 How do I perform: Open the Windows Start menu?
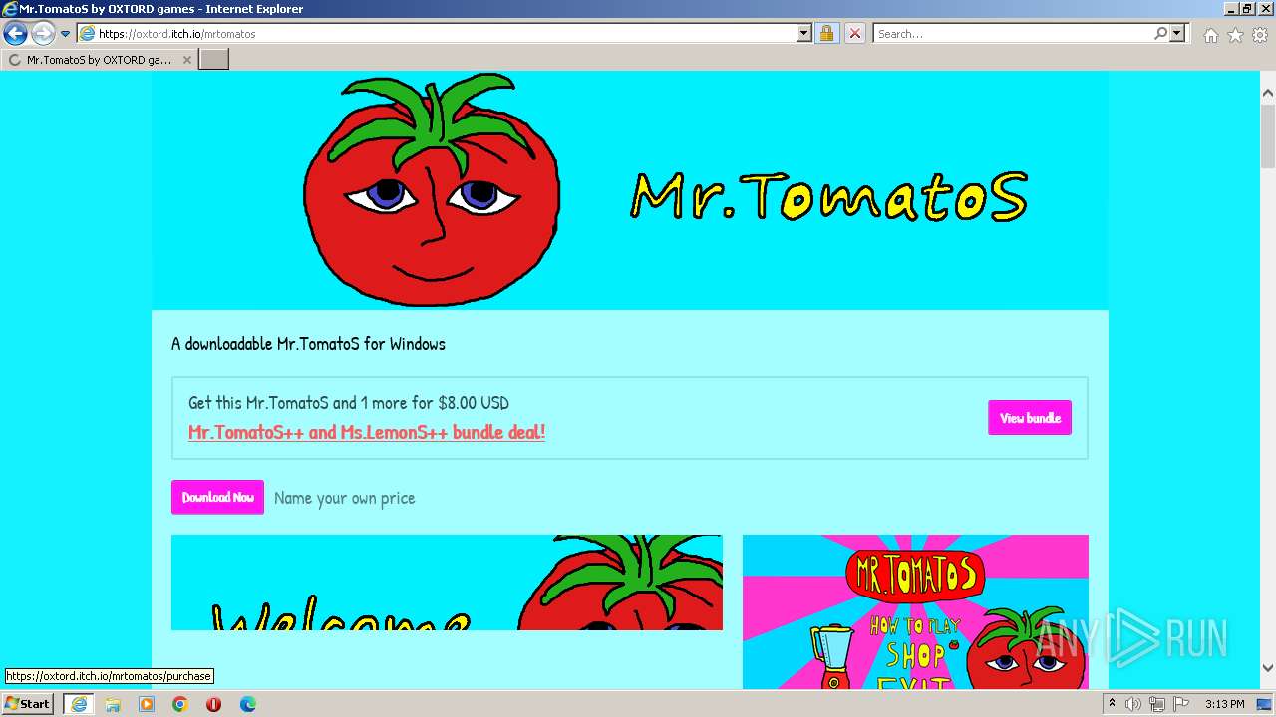[x=27, y=704]
